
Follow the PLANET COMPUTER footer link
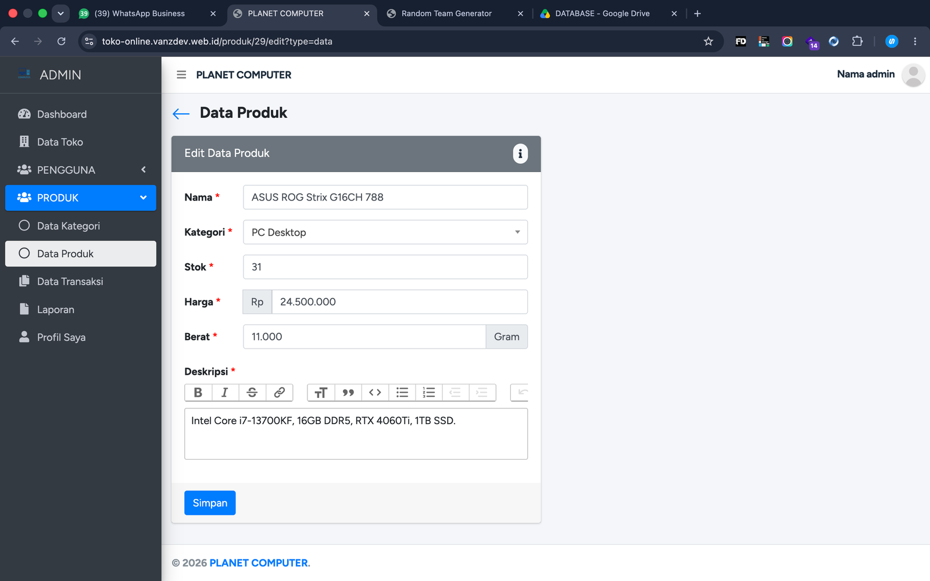[259, 563]
